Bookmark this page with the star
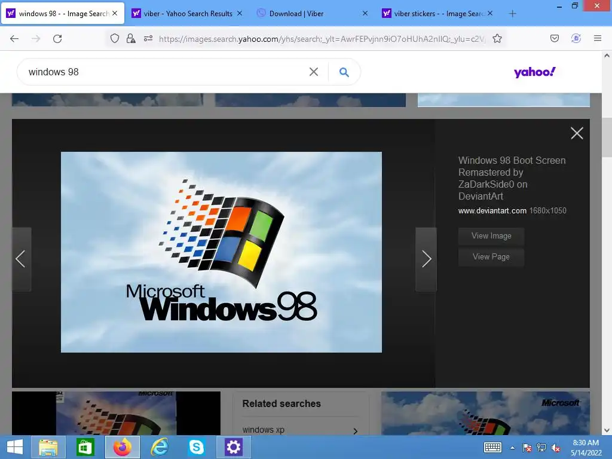The image size is (612, 459). click(497, 39)
